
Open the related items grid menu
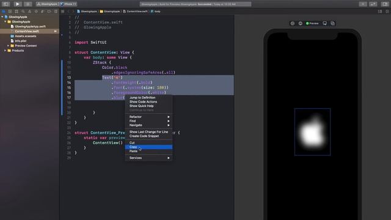pyautogui.click(x=62, y=12)
